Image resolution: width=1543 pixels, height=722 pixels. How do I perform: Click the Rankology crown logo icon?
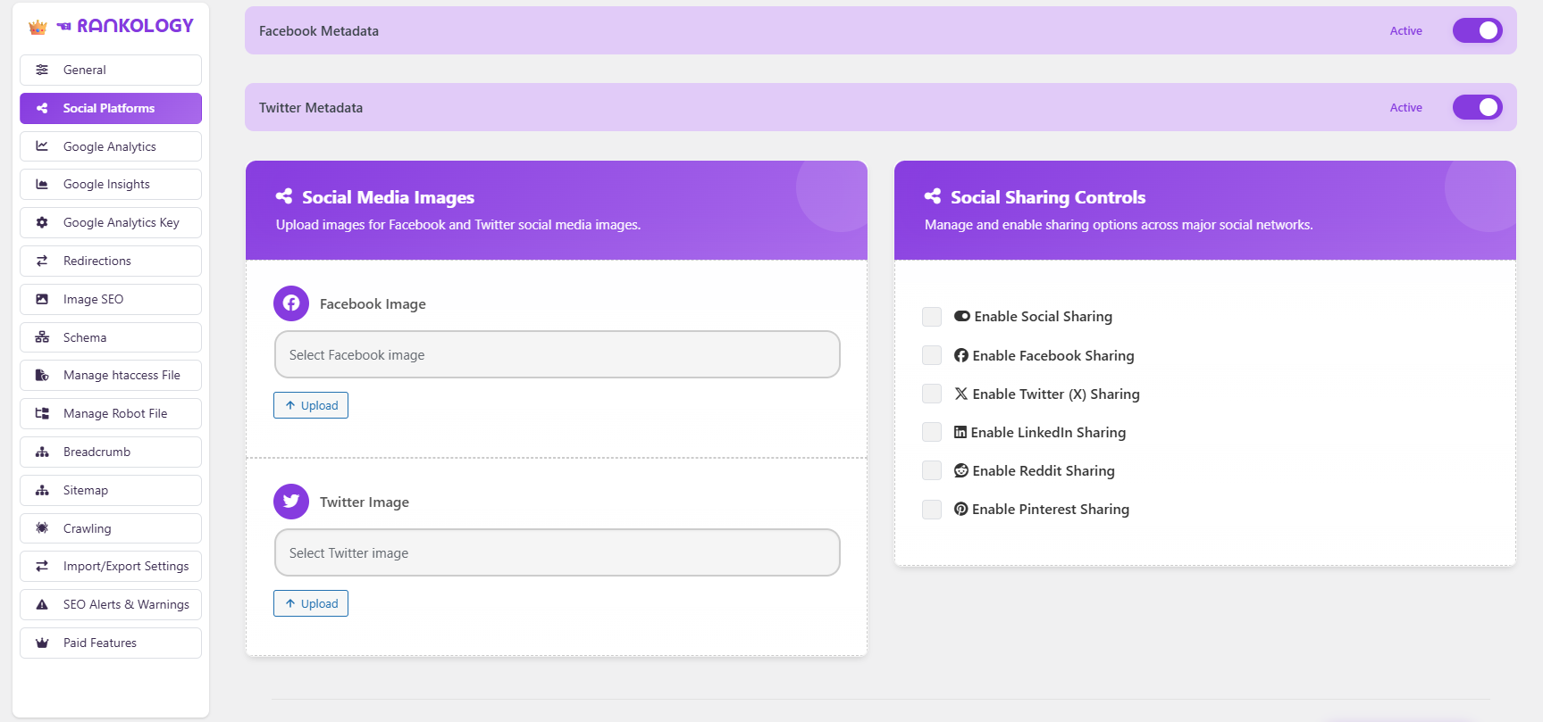pos(38,27)
